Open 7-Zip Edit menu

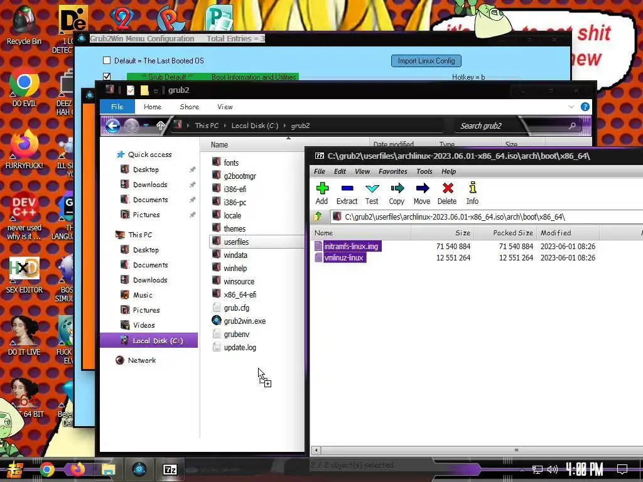click(x=340, y=171)
